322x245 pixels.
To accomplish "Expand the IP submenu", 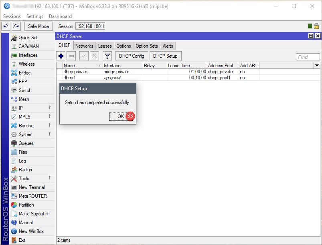I will 32,108.
